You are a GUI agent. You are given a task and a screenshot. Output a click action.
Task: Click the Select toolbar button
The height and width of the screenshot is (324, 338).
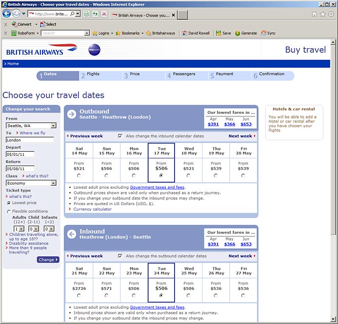pyautogui.click(x=48, y=24)
